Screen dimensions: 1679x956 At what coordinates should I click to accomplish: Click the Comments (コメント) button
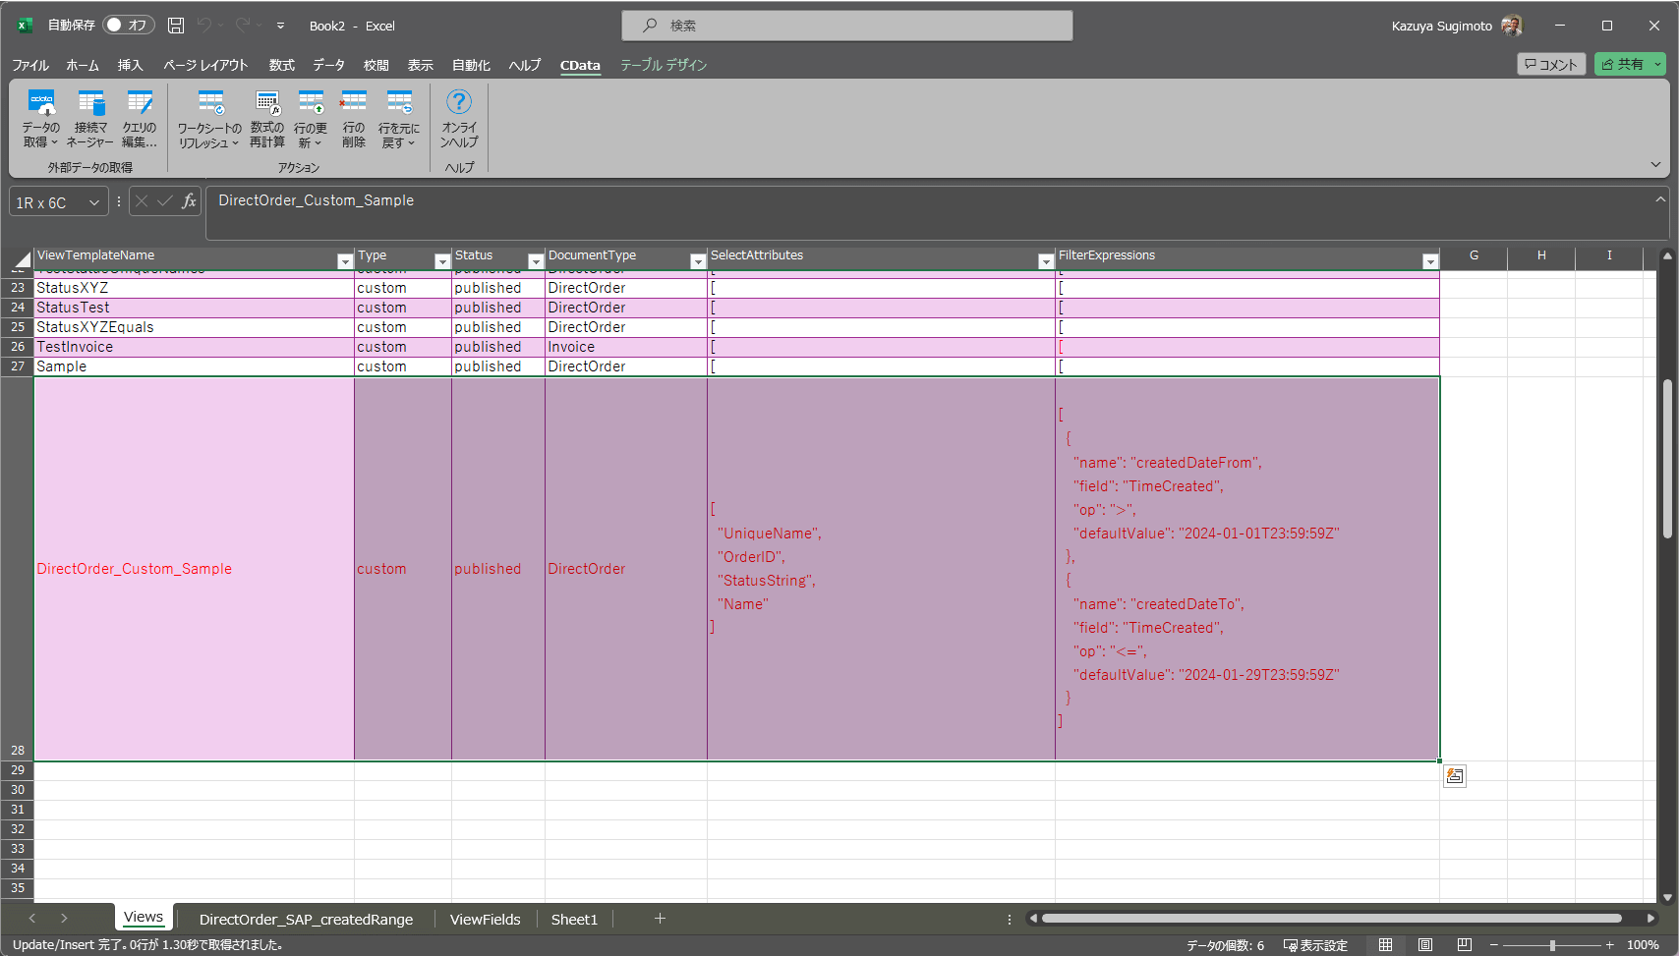coord(1551,64)
